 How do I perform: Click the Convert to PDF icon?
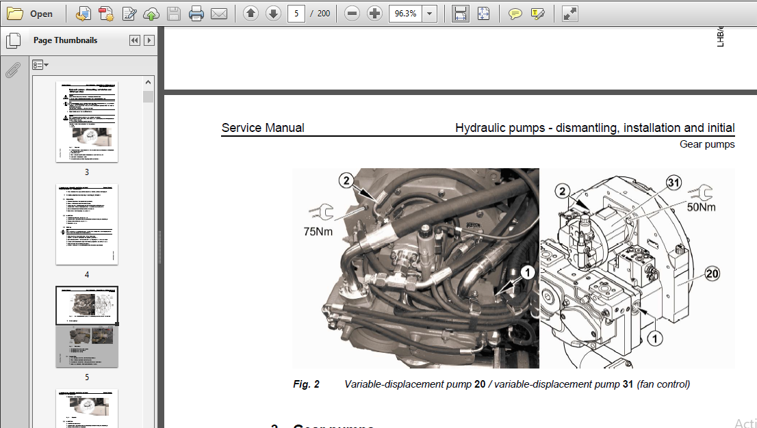pos(106,14)
